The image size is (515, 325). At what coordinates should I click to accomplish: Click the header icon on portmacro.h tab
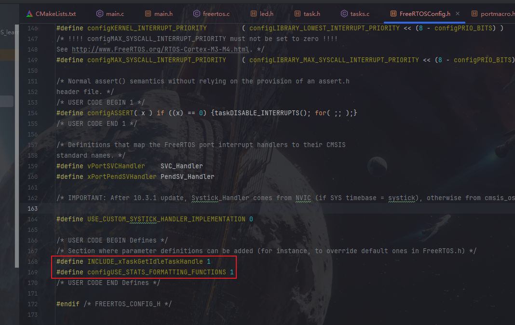475,14
